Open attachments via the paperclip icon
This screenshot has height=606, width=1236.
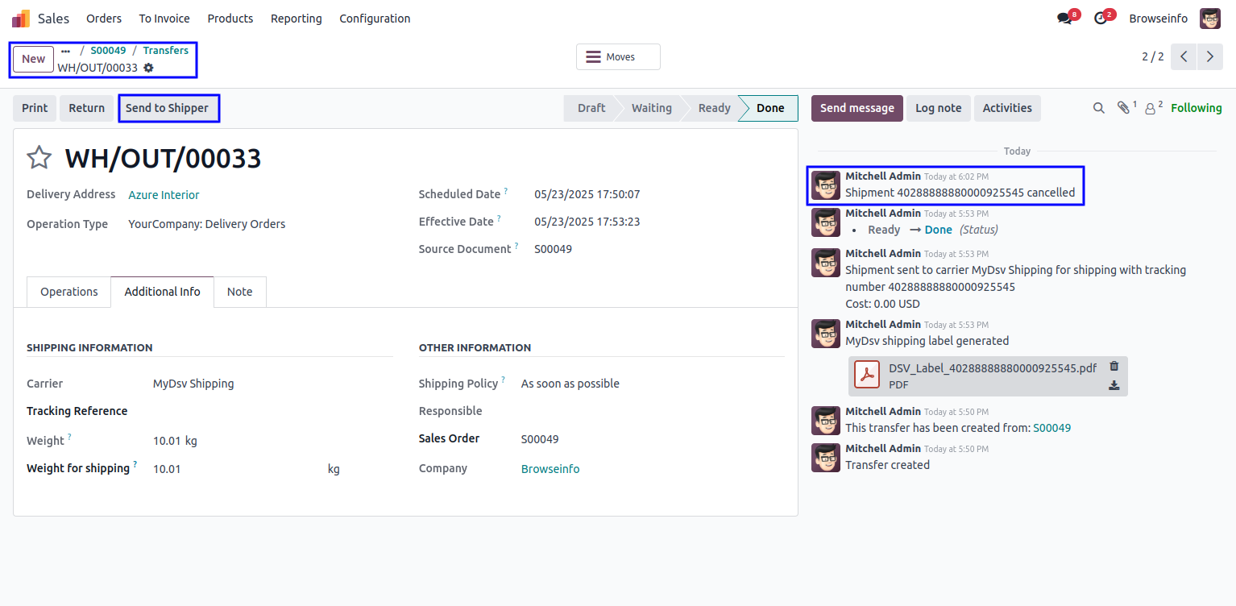(1123, 108)
